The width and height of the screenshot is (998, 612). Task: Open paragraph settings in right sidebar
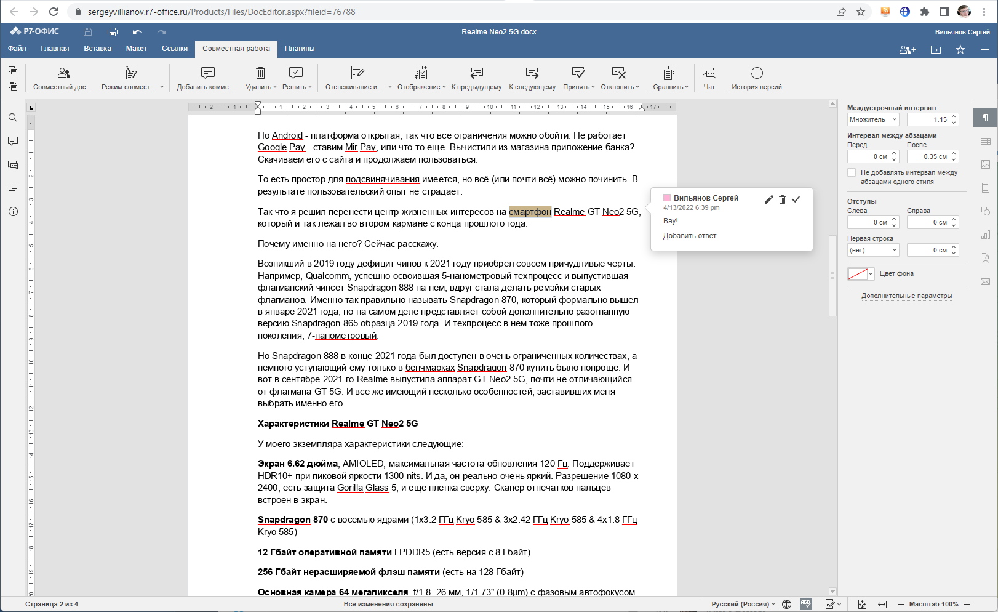tap(986, 118)
